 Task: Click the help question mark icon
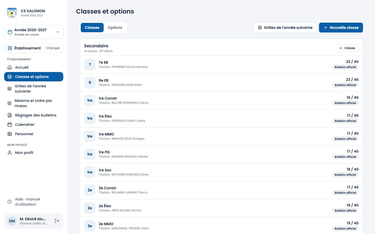pyautogui.click(x=10, y=202)
